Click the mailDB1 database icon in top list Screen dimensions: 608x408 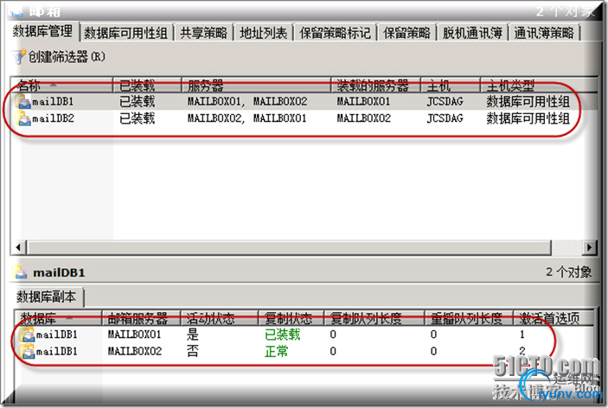click(x=22, y=101)
